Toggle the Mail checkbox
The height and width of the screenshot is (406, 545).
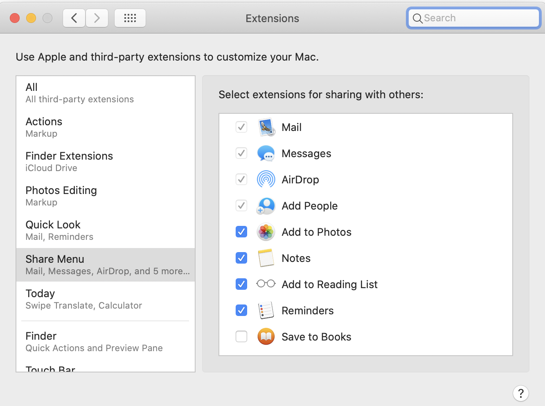click(241, 127)
